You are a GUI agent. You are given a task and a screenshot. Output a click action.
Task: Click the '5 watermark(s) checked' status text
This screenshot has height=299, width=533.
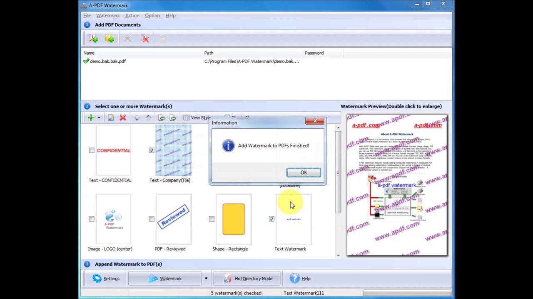tap(236, 293)
